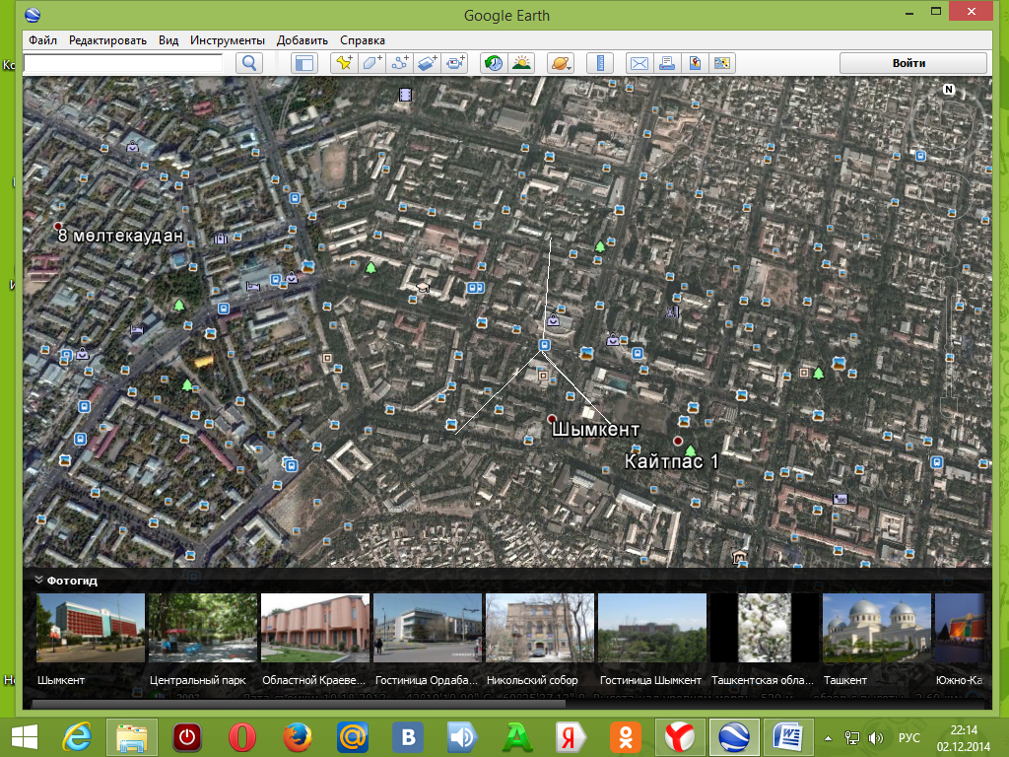Open the Яндекс Я taskbar shortcut
1009x757 pixels.
click(571, 737)
